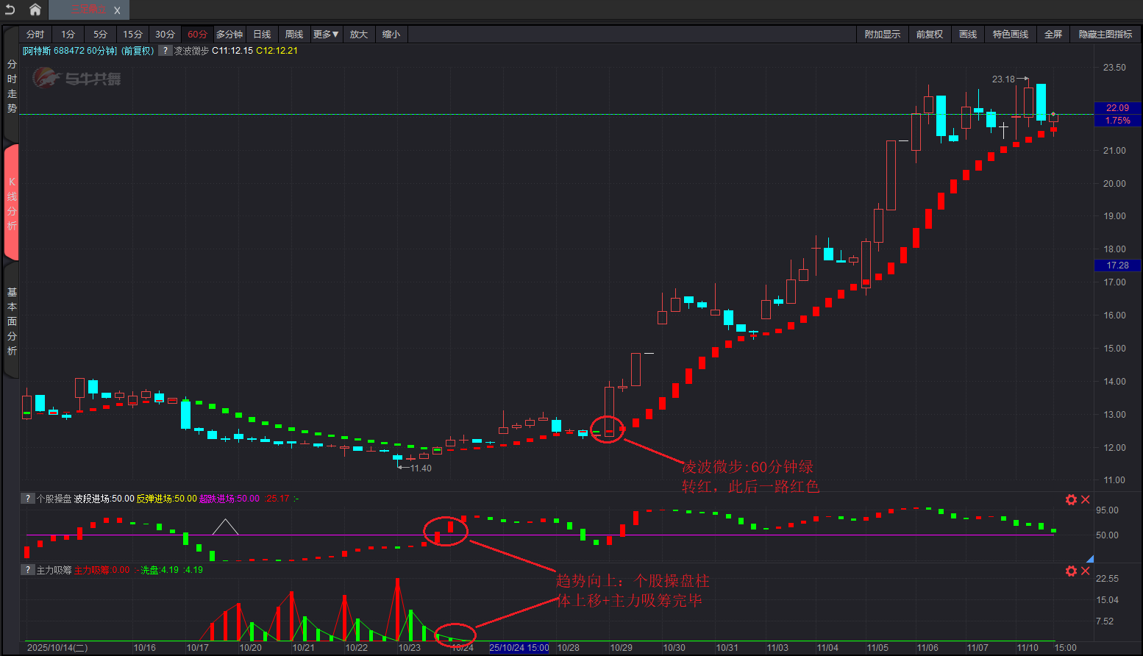The width and height of the screenshot is (1143, 656).
Task: Open the 特色画线 drawing options
Action: pos(1010,35)
